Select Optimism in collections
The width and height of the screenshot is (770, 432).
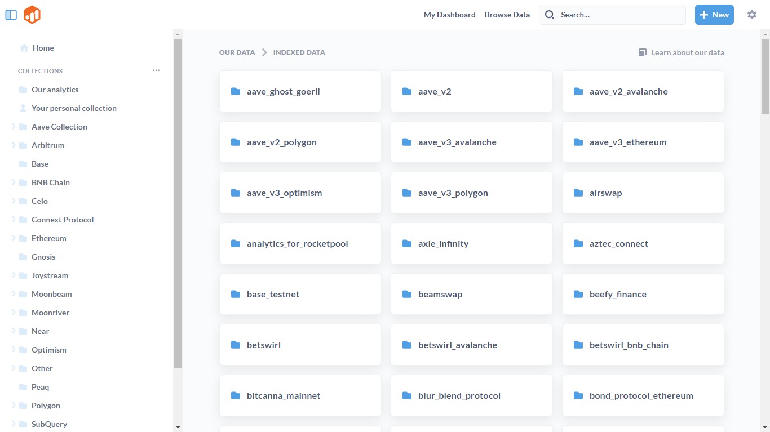49,350
